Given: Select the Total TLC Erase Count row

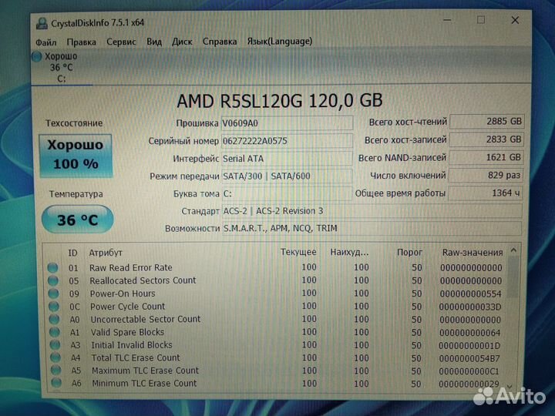Looking at the screenshot, I should 275,357.
